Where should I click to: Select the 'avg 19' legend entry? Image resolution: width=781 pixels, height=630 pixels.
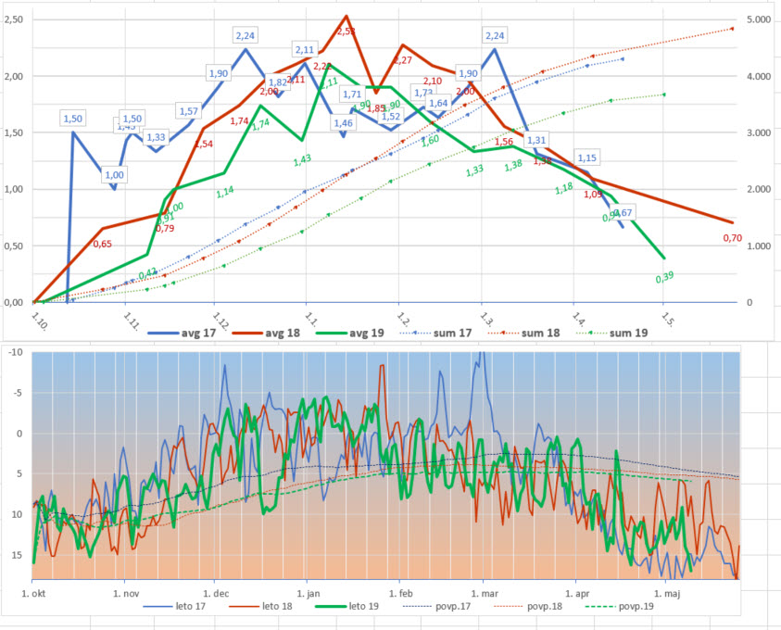(x=350, y=333)
